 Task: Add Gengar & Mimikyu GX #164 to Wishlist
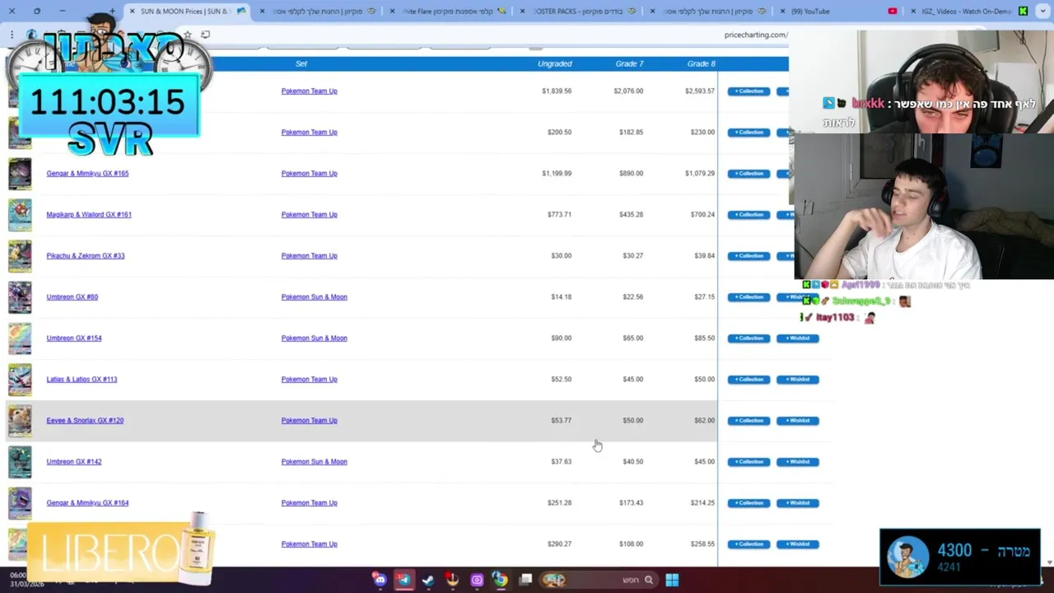(x=797, y=502)
